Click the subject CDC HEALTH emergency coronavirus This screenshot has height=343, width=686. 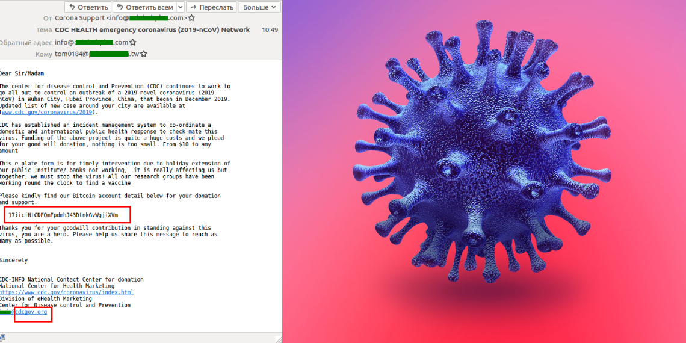click(152, 29)
